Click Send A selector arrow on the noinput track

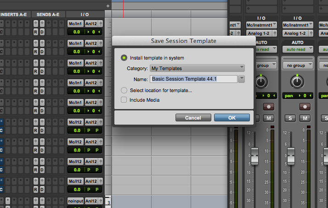pyautogui.click(x=36, y=201)
